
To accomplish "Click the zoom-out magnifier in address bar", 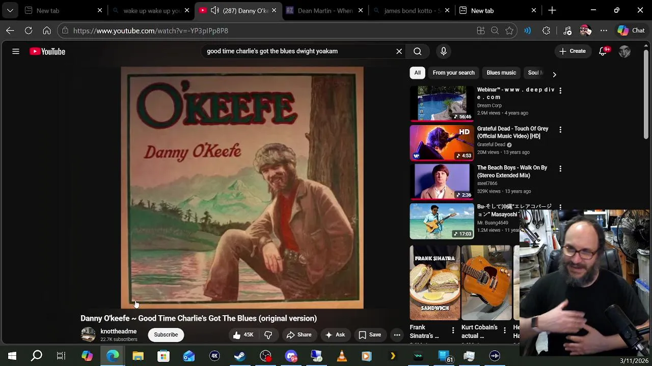I will point(495,30).
